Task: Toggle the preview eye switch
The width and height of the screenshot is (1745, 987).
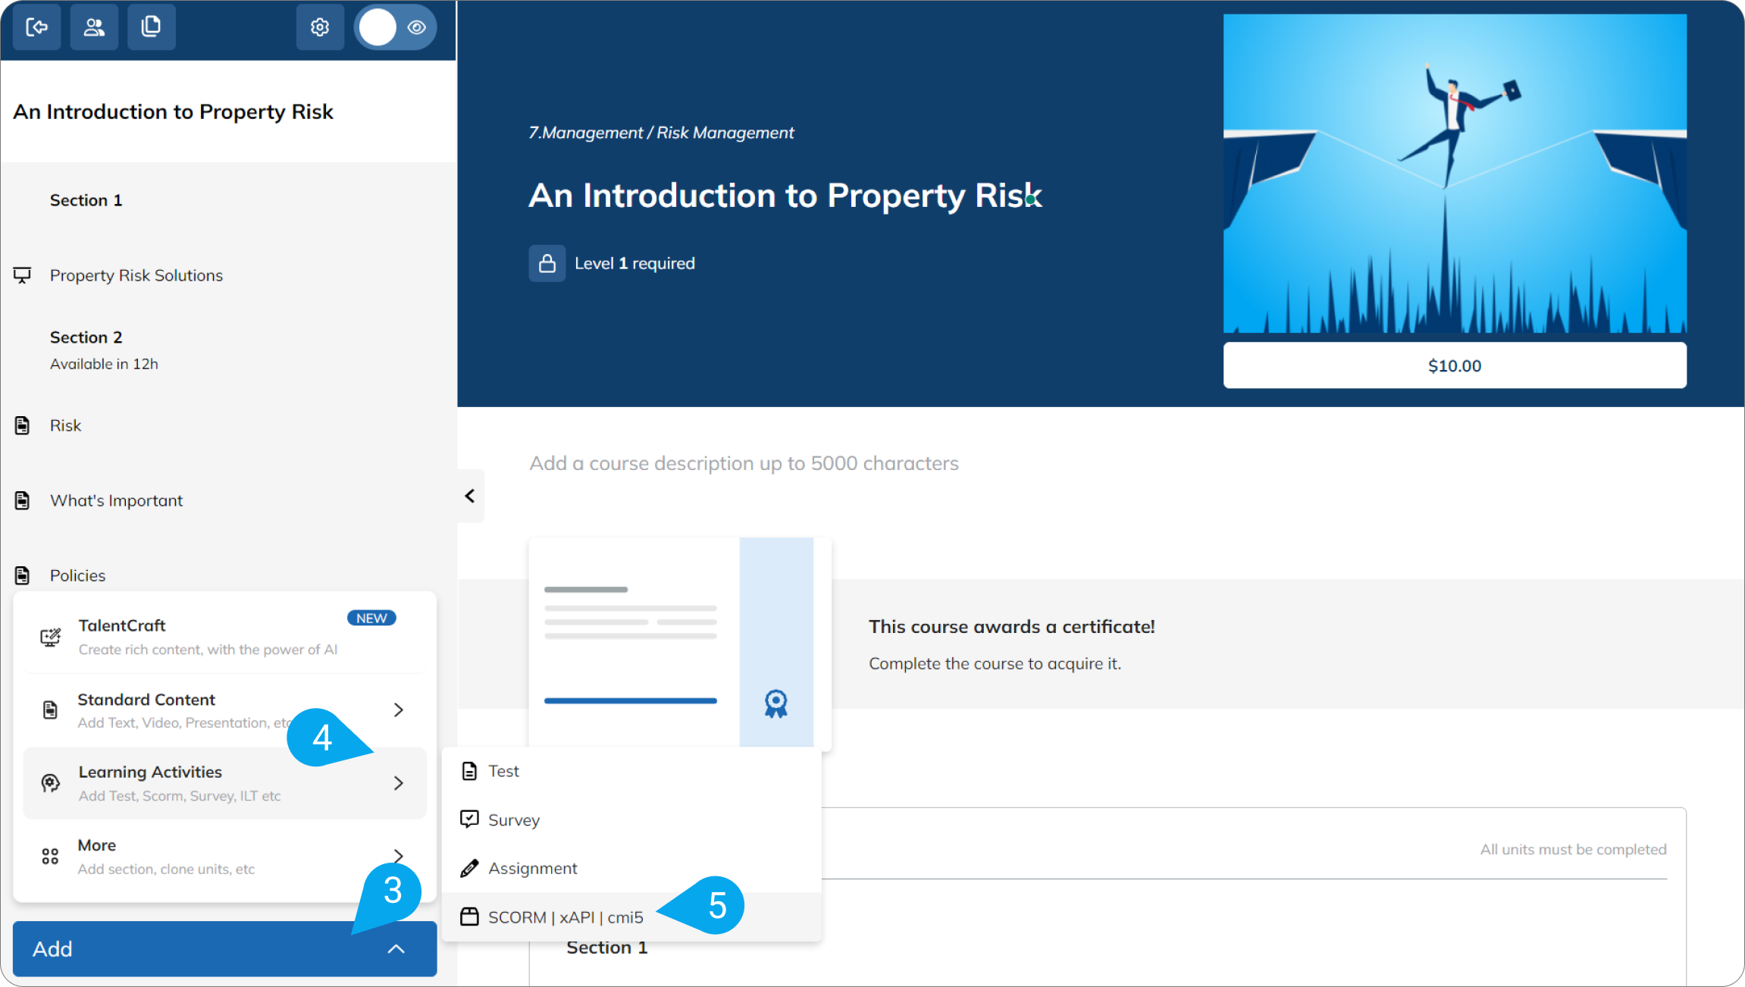Action: (x=395, y=27)
